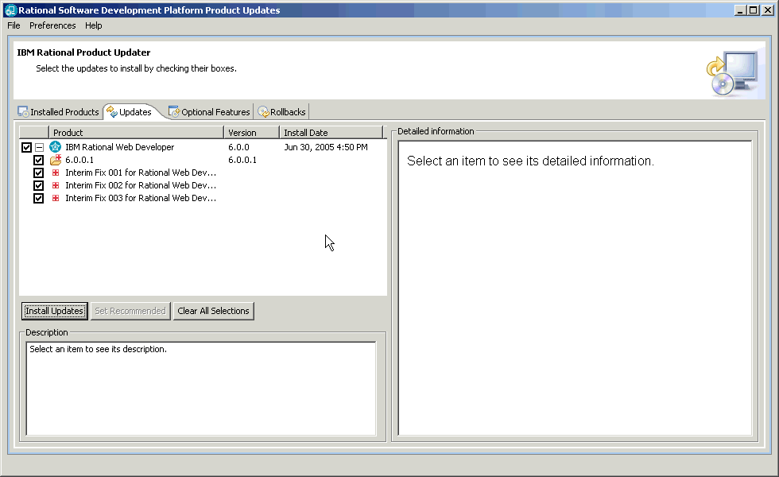Viewport: 779px width, 477px height.
Task: Click the Rollbacks tab icon
Action: [263, 112]
